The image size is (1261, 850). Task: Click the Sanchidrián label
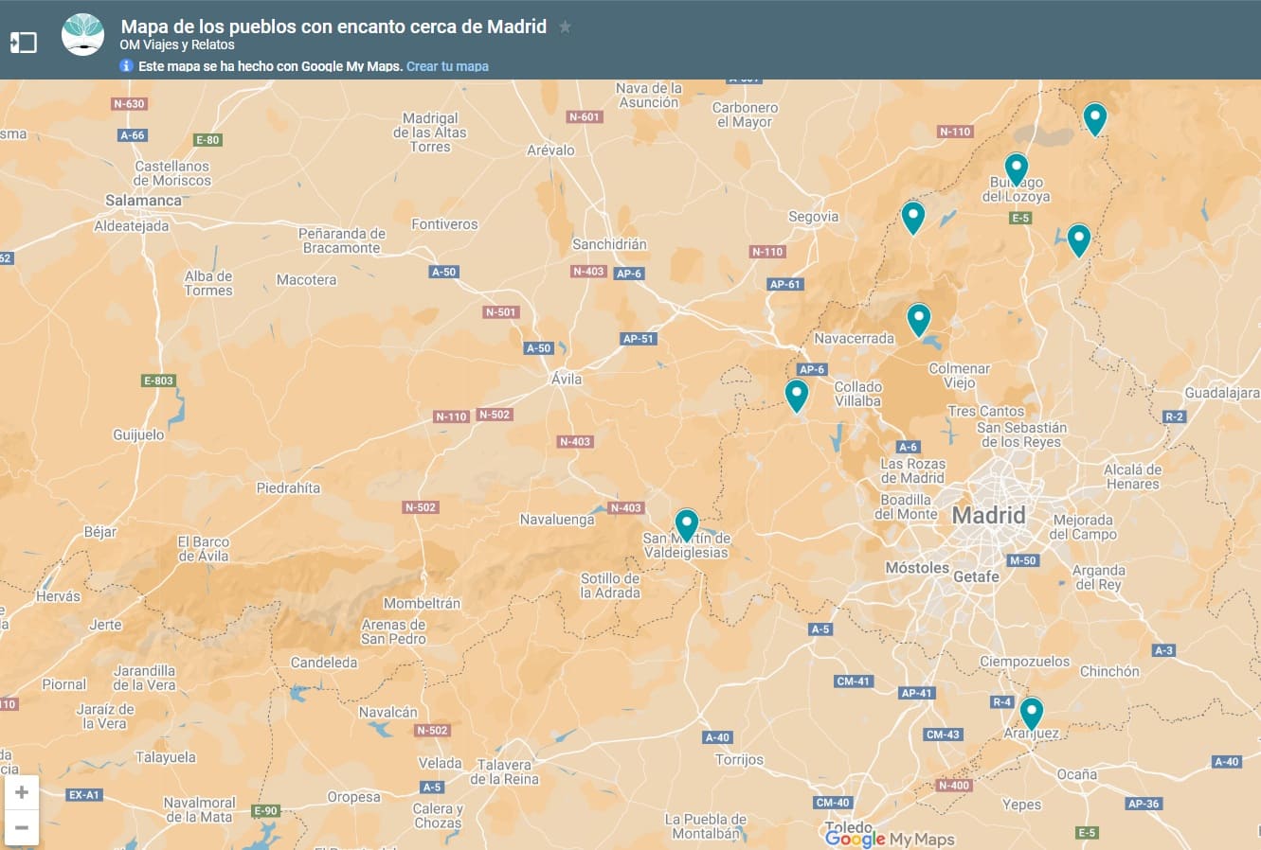(x=609, y=244)
